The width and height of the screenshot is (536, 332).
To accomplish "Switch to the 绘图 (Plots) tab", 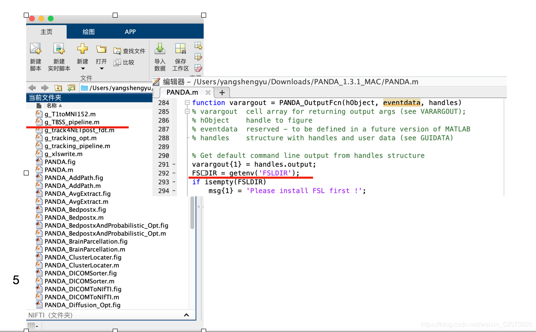I will 89,31.
